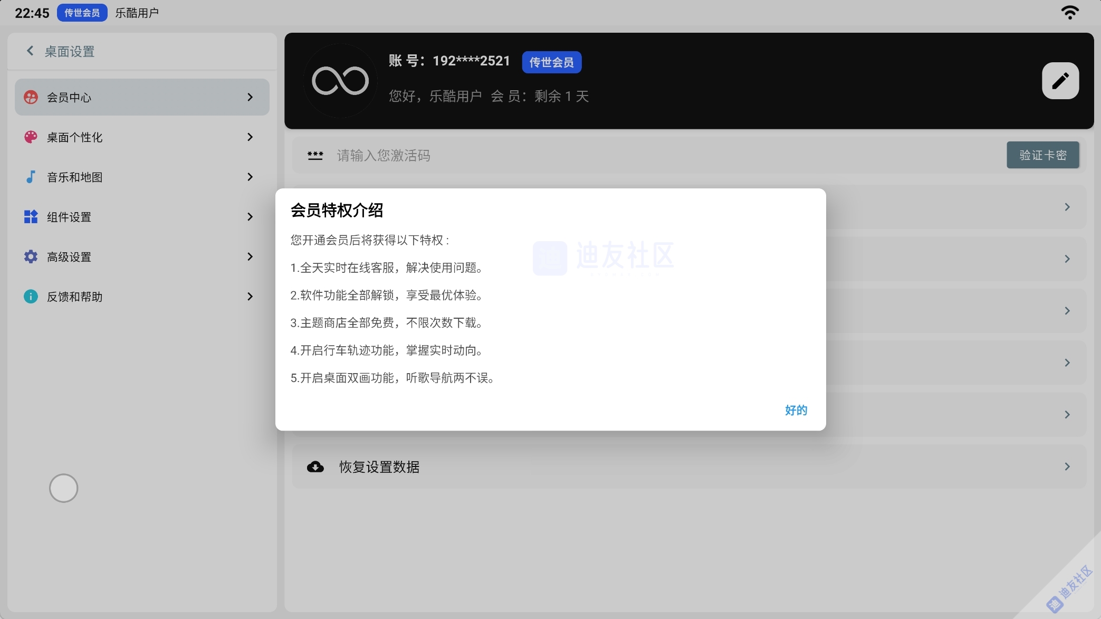
Task: Click the privilege line about 开启行车轨迹功能
Action: [388, 350]
